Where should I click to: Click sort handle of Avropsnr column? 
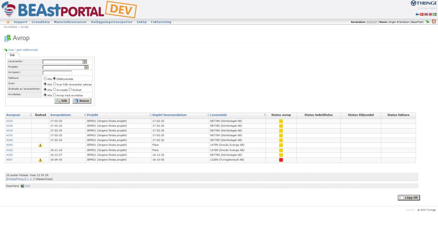click(x=30, y=115)
